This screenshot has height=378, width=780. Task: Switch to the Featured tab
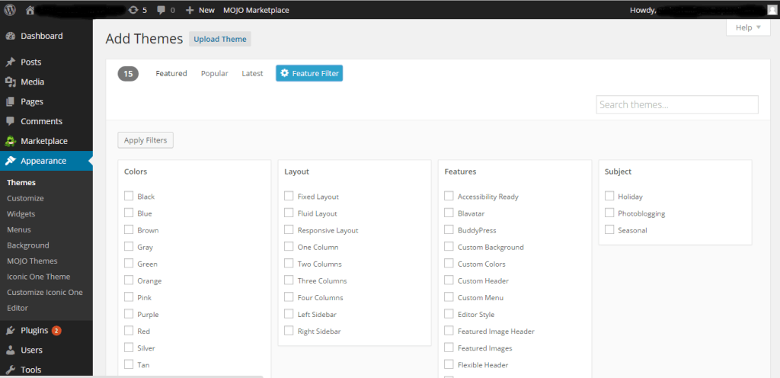click(x=171, y=74)
